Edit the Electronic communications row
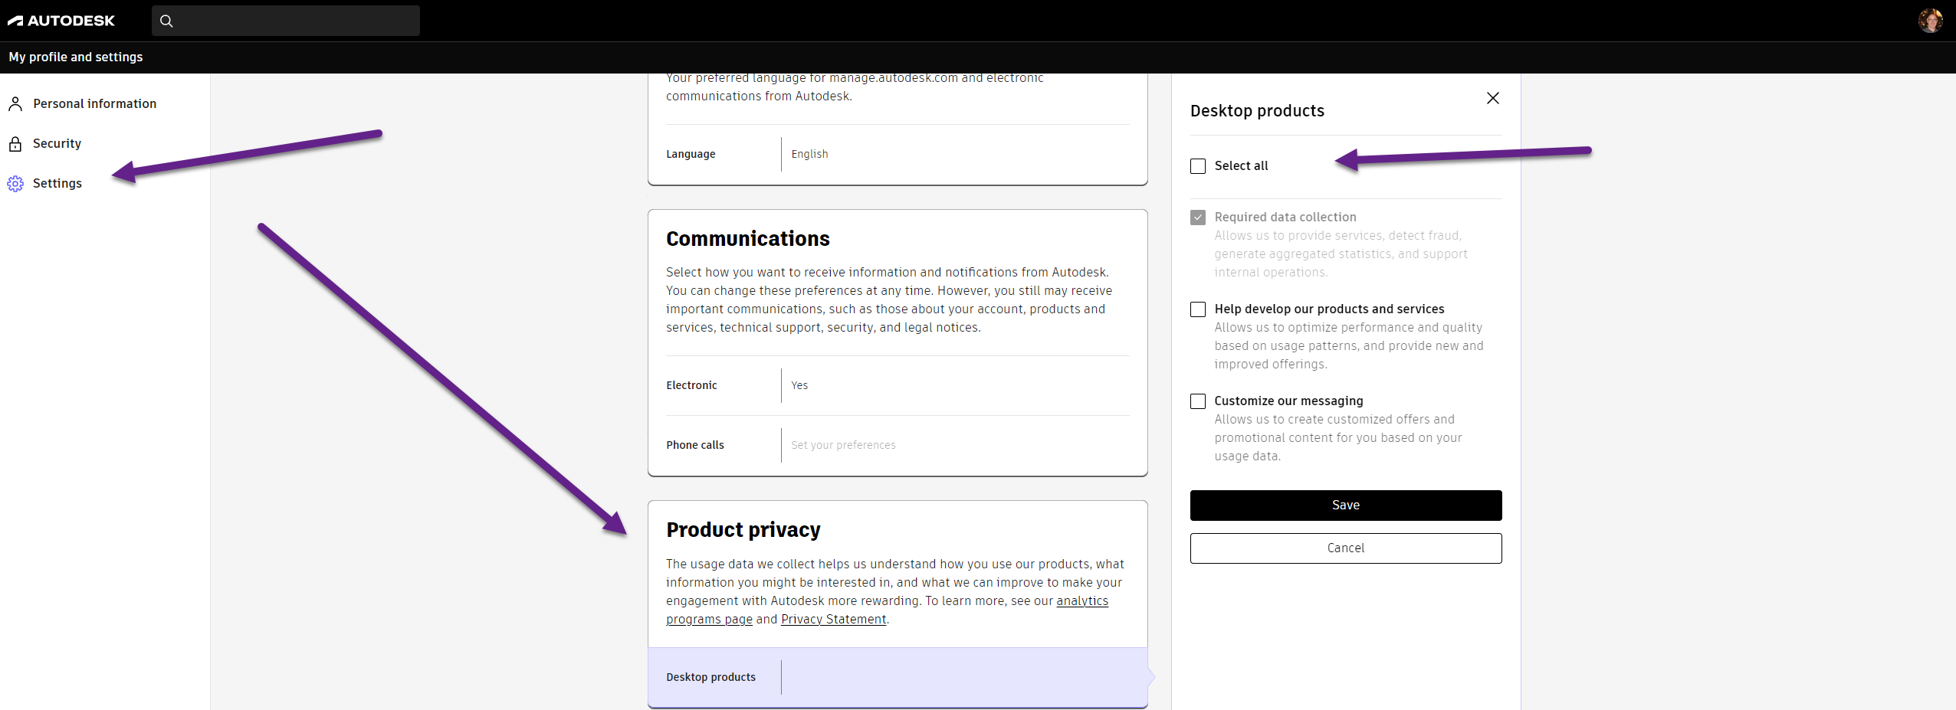The image size is (1956, 710). (898, 386)
